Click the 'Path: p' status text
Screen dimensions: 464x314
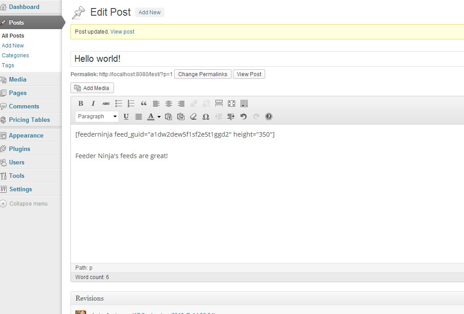pyautogui.click(x=84, y=267)
